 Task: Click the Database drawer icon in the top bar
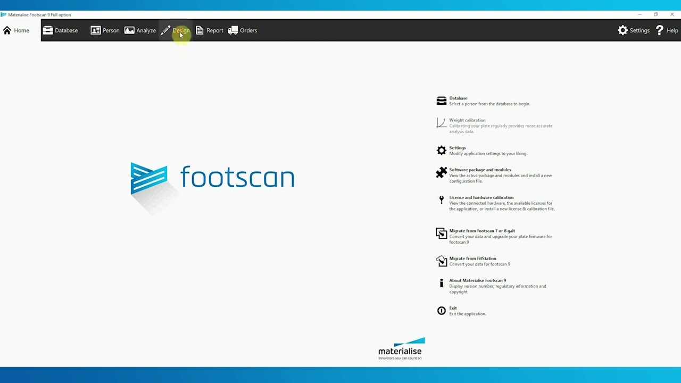click(48, 30)
